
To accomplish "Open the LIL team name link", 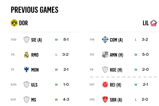I will [146, 23].
